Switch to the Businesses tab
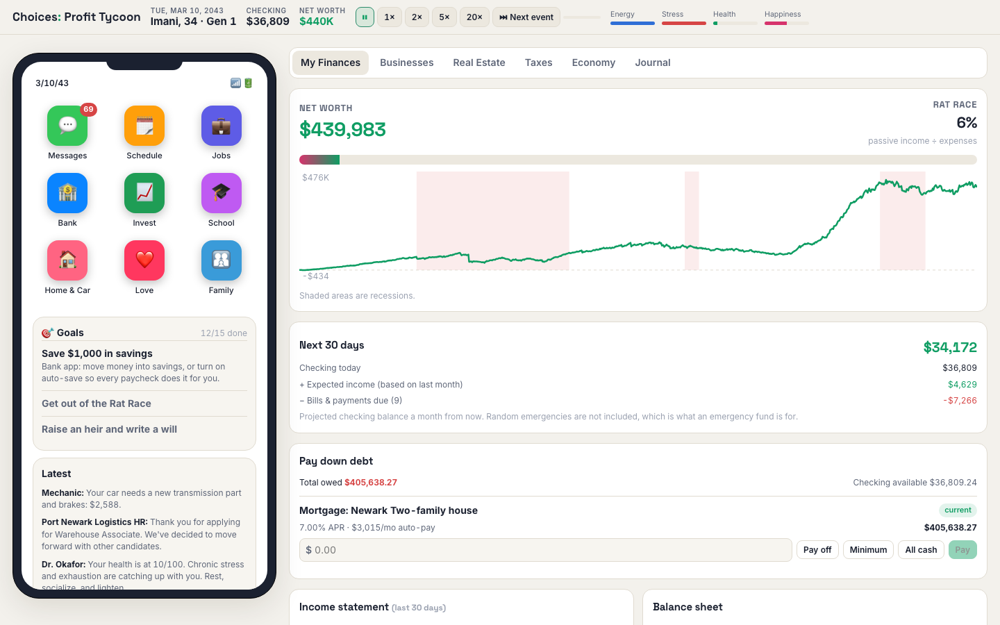This screenshot has height=625, width=1000. coord(407,62)
